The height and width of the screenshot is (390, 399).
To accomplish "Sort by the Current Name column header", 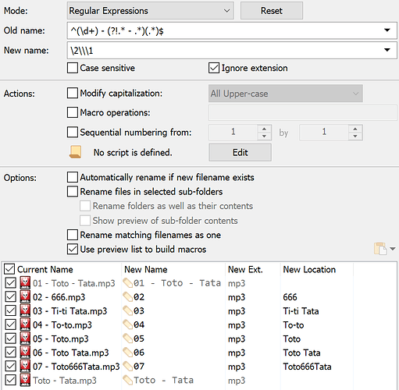I will click(x=45, y=269).
